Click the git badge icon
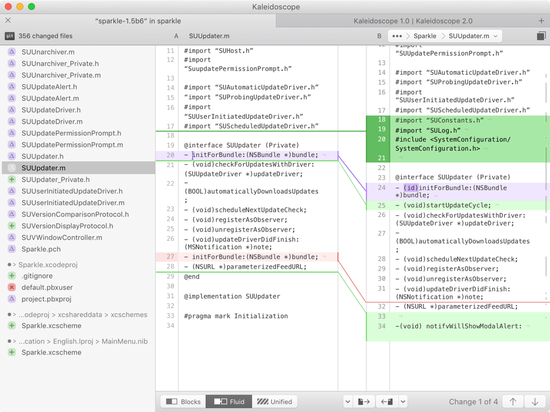The height and width of the screenshot is (412, 550). pos(9,36)
